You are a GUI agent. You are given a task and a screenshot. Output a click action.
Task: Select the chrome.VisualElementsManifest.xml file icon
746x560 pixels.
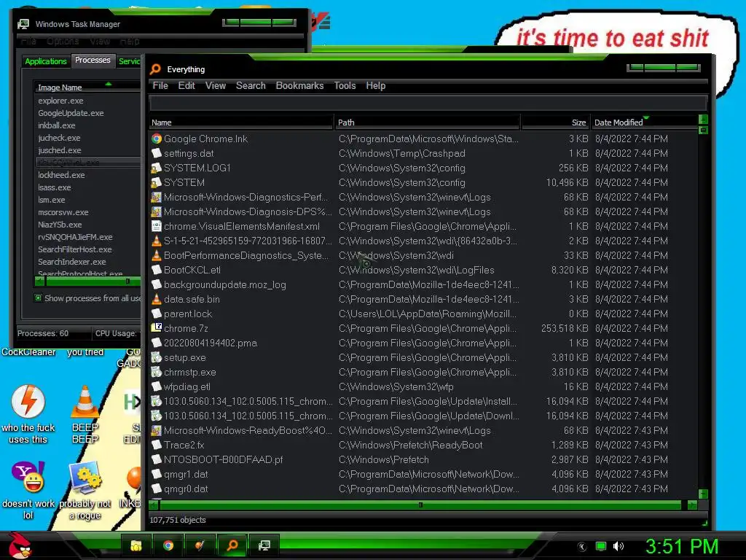click(157, 226)
